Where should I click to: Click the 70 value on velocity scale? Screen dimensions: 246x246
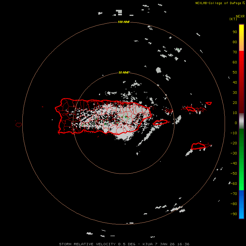(235, 52)
